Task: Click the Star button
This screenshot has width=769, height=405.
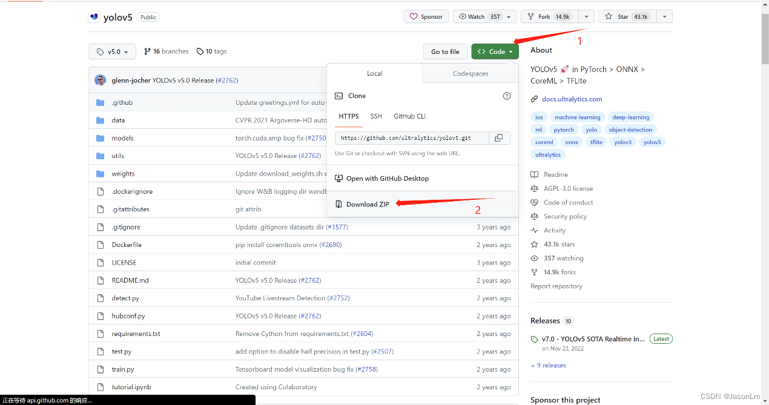Action: coord(627,17)
